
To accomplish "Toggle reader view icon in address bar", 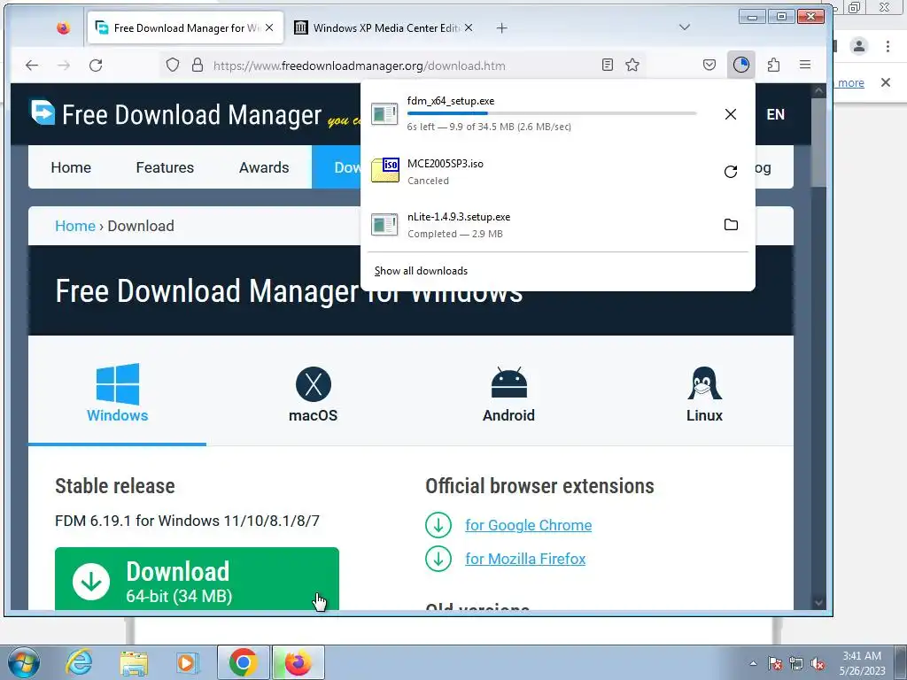I will 607,65.
